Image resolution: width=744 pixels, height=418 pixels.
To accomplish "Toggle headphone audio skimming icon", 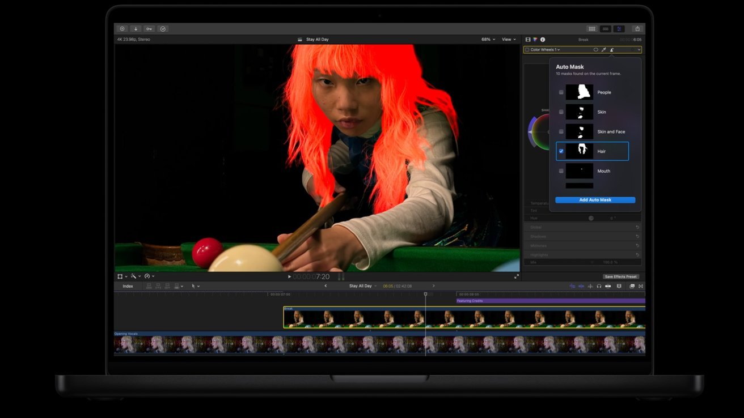I will coord(599,286).
